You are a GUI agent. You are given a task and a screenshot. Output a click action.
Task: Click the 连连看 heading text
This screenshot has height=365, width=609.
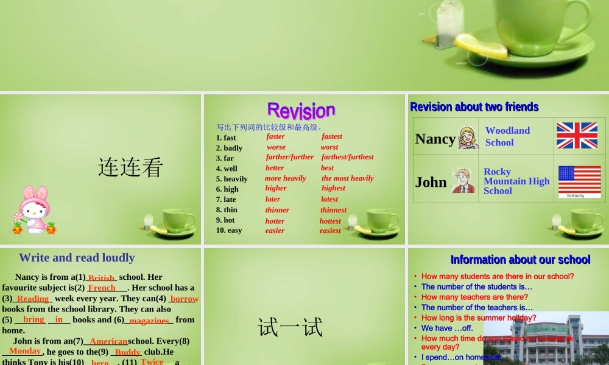[130, 167]
